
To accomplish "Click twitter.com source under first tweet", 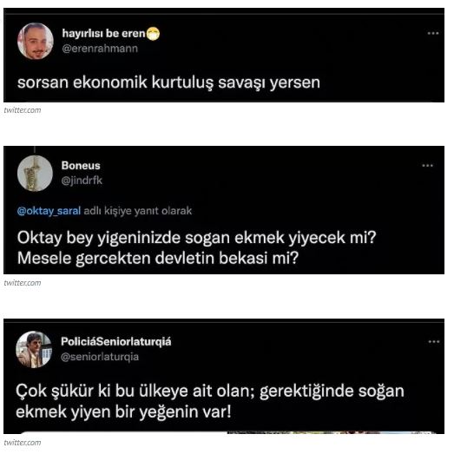I will pyautogui.click(x=23, y=110).
